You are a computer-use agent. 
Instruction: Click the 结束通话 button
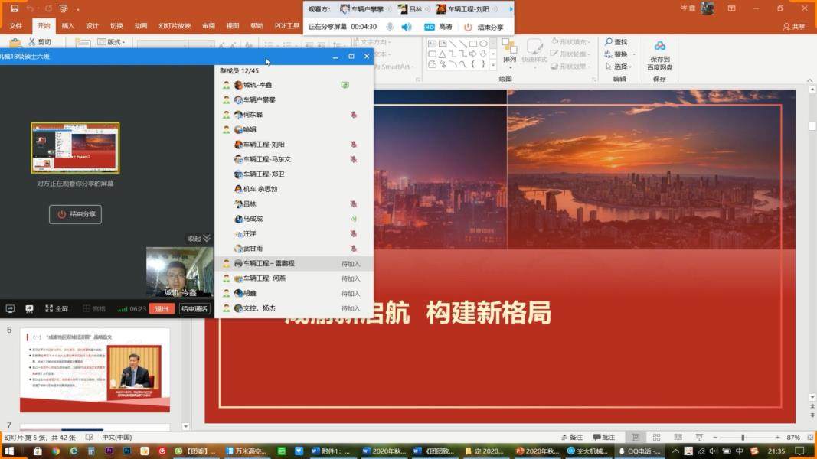(194, 308)
